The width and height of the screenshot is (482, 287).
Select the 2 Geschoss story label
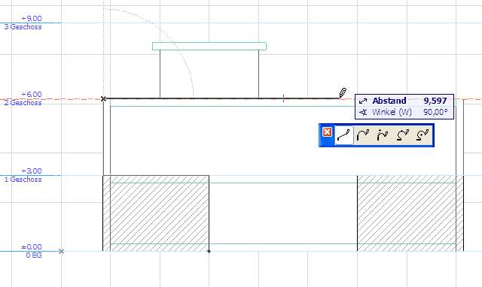pyautogui.click(x=23, y=103)
